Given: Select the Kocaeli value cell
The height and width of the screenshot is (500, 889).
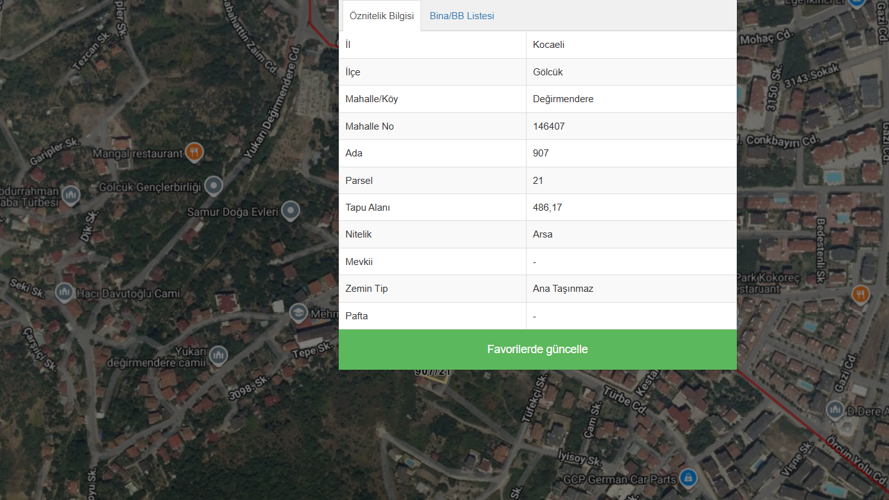Looking at the screenshot, I should (x=631, y=45).
